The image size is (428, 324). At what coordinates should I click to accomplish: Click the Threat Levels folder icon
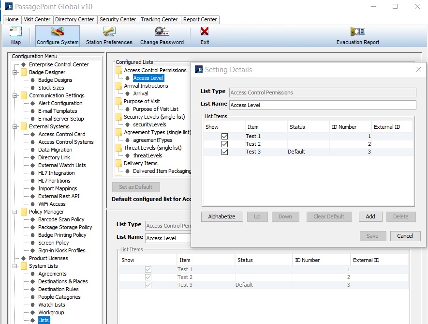pos(118,148)
